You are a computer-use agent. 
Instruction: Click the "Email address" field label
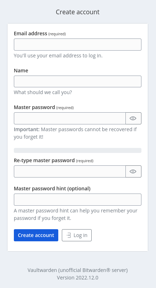click(x=31, y=34)
